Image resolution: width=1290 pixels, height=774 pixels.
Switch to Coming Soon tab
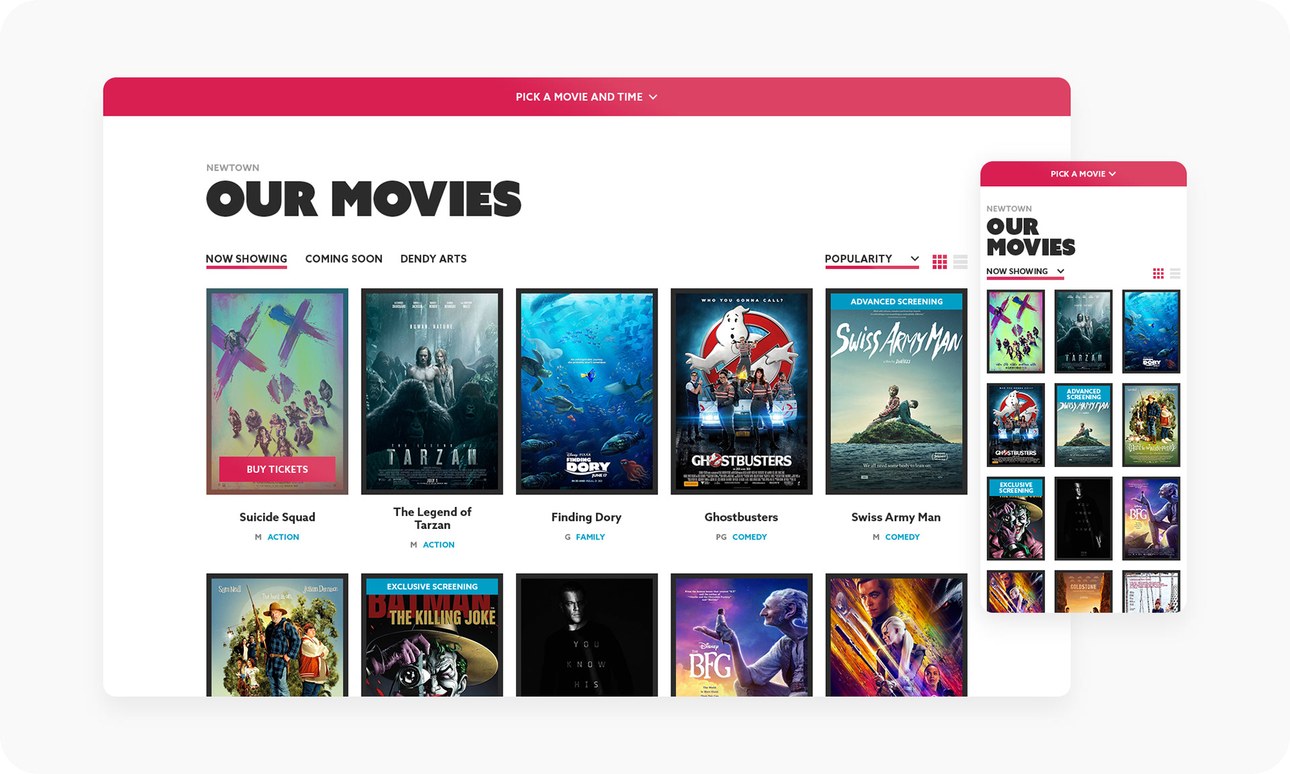(343, 259)
